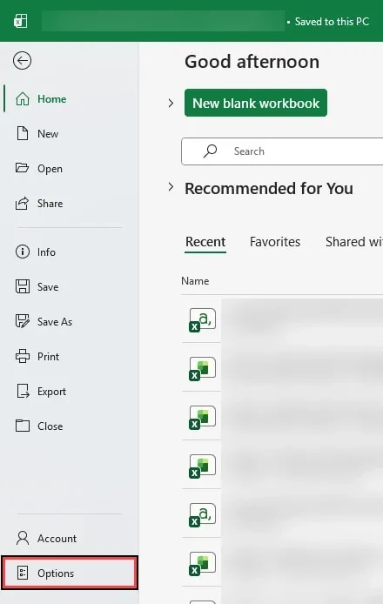This screenshot has height=604, width=383.
Task: Create a New blank workbook
Action: click(256, 103)
